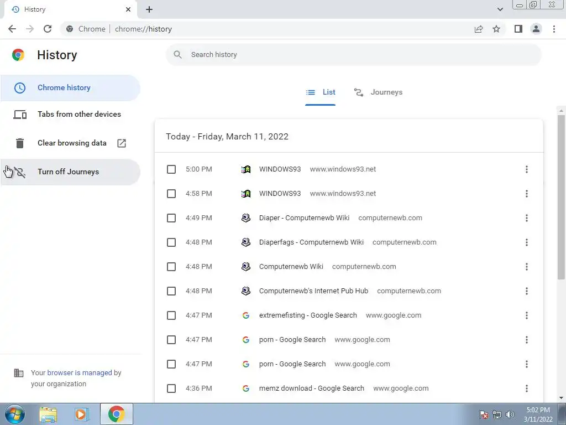Viewport: 566px width, 425px height.
Task: Open actions menu for Computernewb Wiki entry
Action: pyautogui.click(x=527, y=267)
